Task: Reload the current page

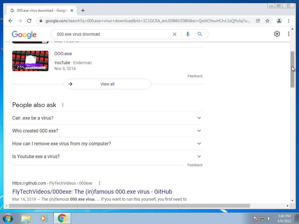Action: 29,21
